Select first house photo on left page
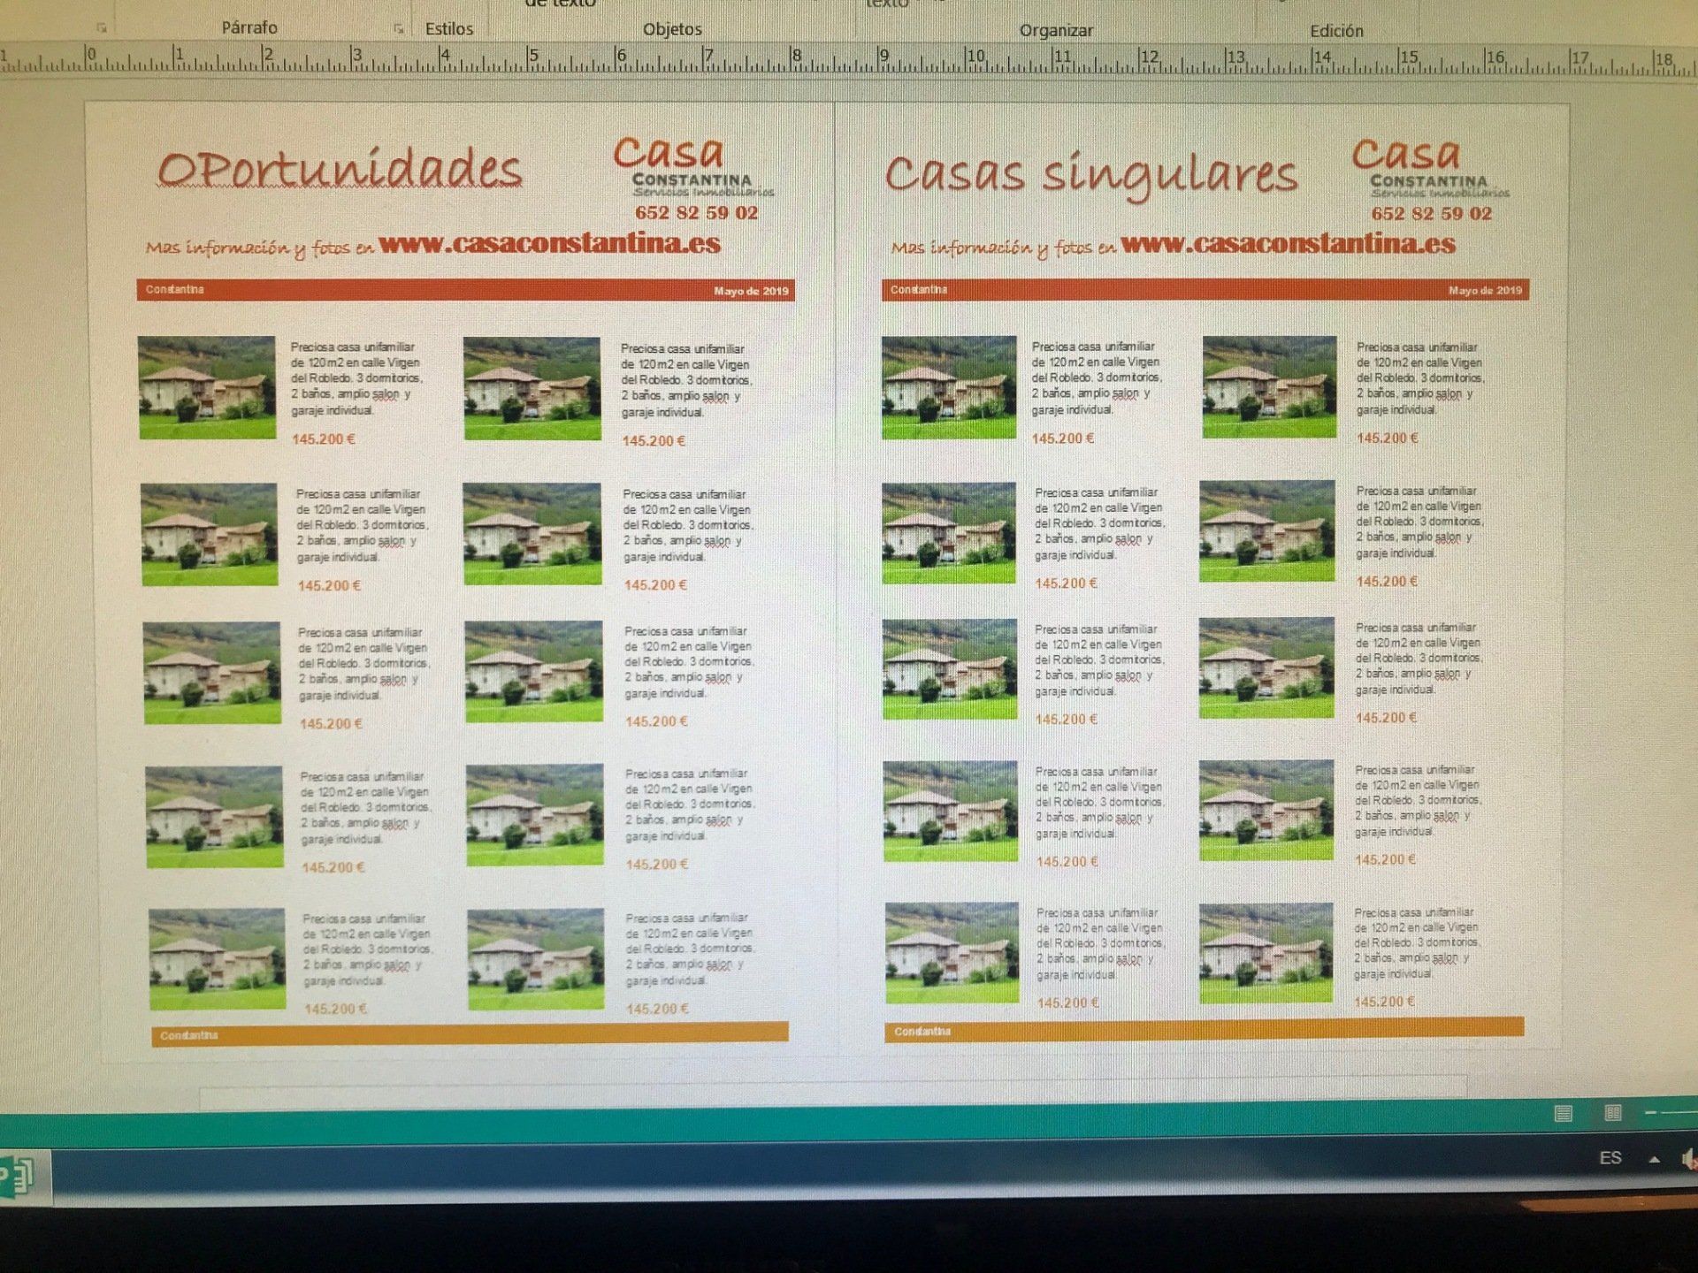 [x=207, y=387]
